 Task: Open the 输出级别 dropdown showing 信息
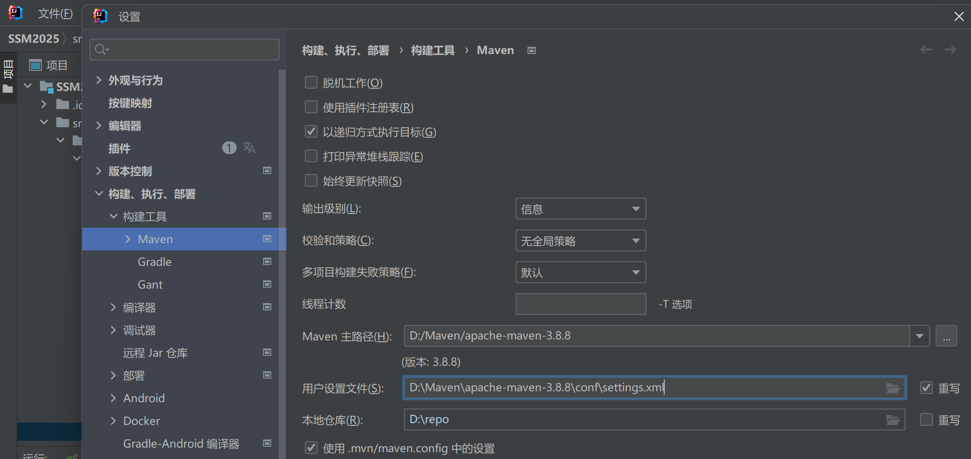(x=581, y=209)
